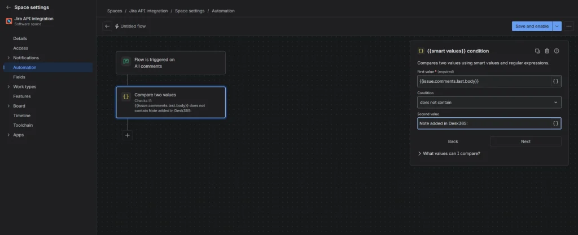
Task: Select the Compare two values node
Action: click(x=170, y=103)
